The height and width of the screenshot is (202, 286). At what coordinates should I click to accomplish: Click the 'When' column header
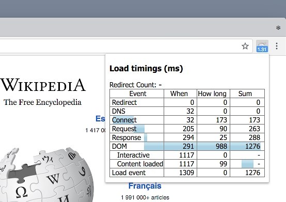[179, 94]
